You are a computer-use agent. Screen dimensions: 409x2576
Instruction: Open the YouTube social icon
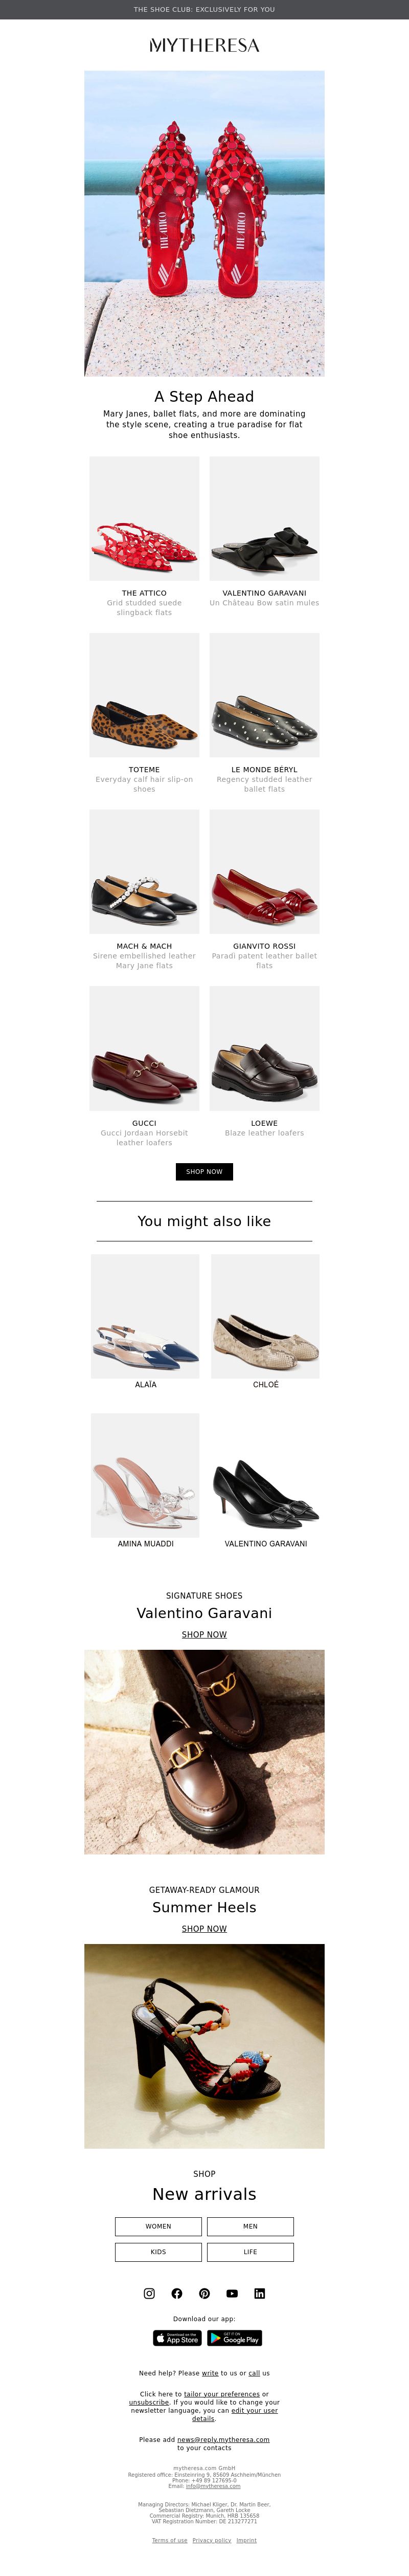tap(232, 2293)
